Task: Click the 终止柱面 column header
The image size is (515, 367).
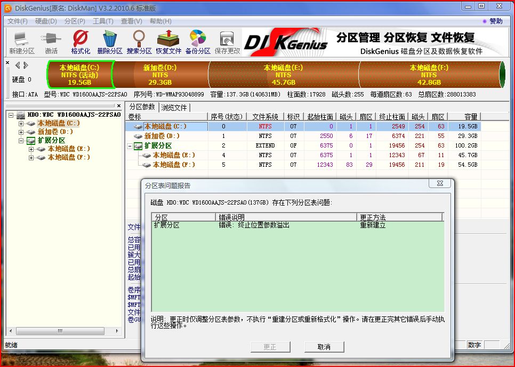Action: pos(392,117)
